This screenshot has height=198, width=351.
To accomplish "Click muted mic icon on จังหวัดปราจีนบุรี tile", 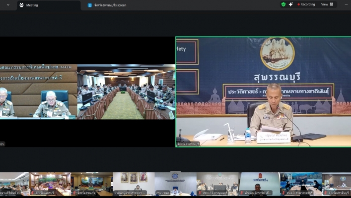I will click(326, 193).
